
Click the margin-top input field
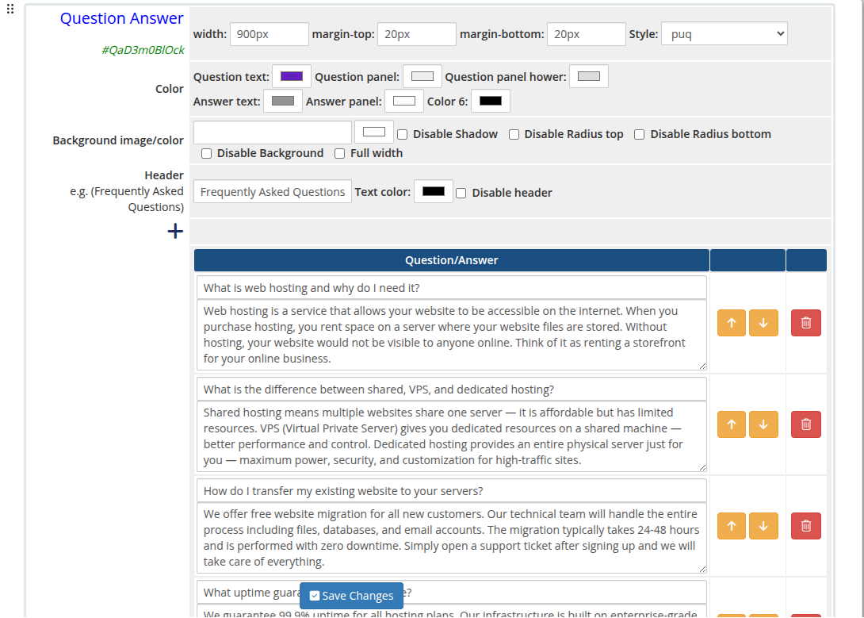coord(417,34)
